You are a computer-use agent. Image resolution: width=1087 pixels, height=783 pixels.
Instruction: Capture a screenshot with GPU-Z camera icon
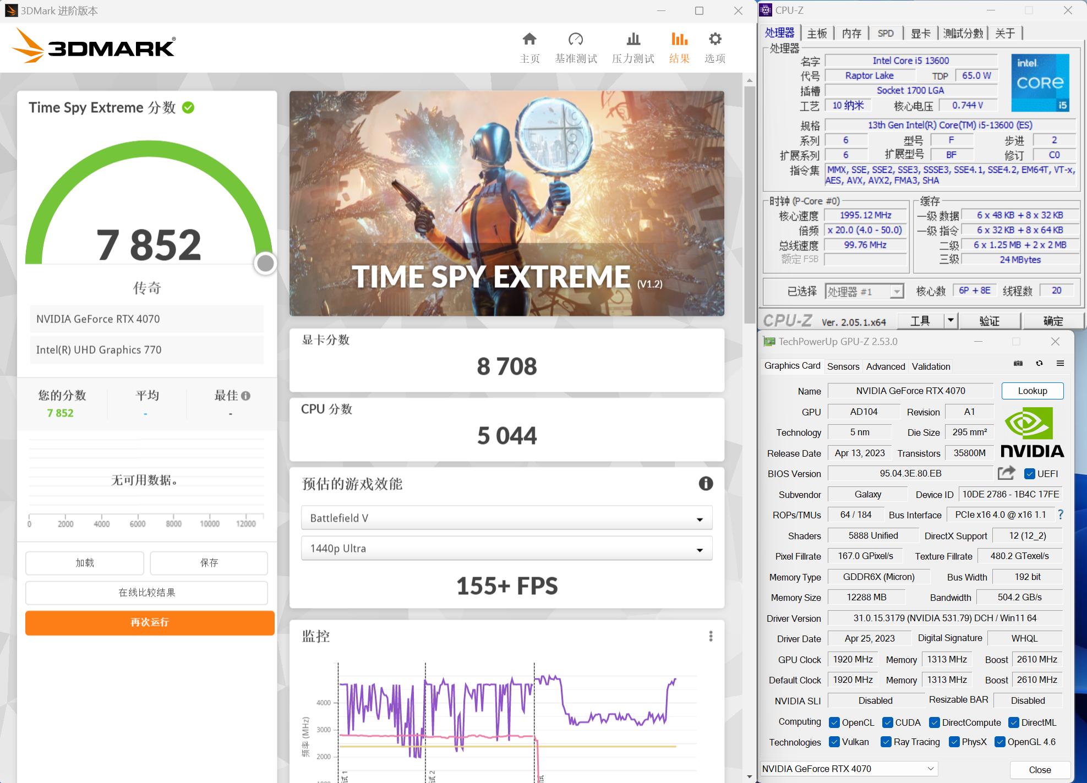point(1018,364)
